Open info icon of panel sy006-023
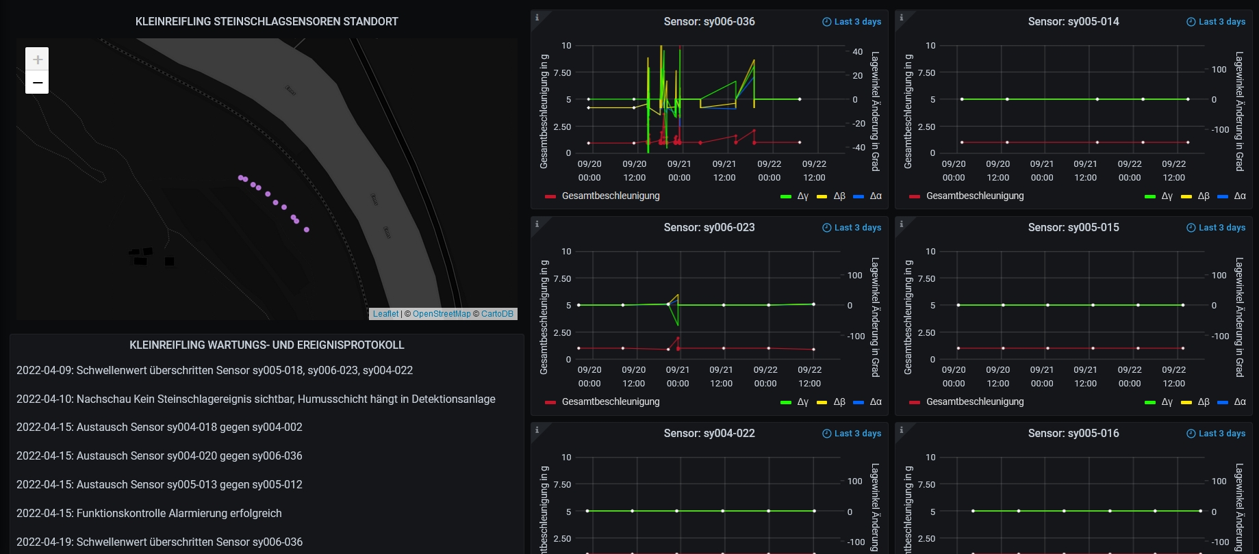Screen dimensions: 1259x554 [537, 224]
